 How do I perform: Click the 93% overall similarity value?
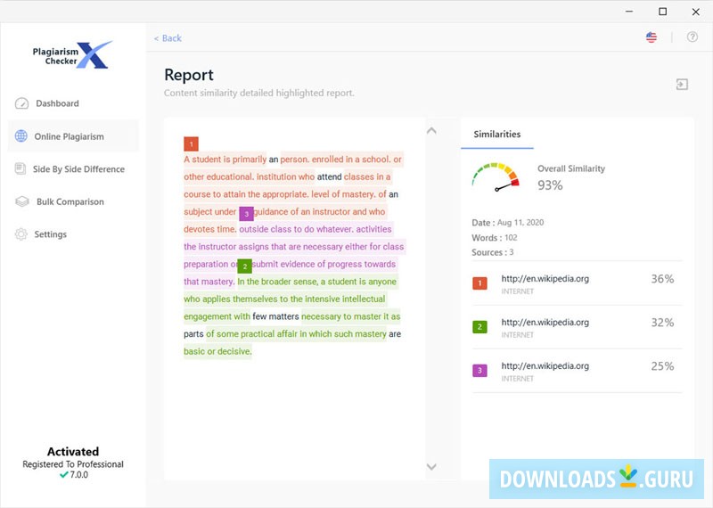tap(550, 185)
